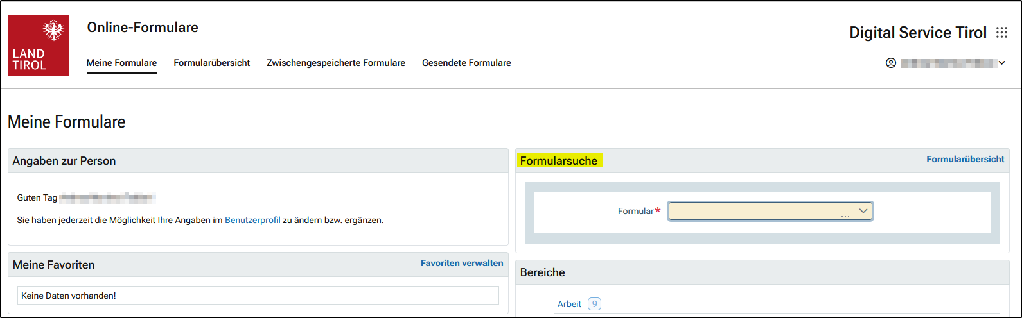This screenshot has width=1022, height=318.
Task: Open Formularübersicht link in Formularsuche panel
Action: tap(965, 159)
